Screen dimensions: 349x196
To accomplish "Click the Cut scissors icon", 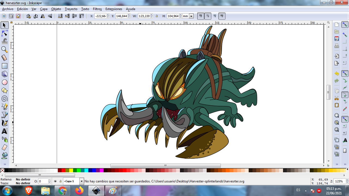I will tap(337, 98).
